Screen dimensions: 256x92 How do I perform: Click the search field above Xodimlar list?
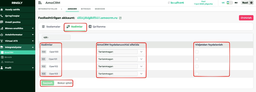point(56,37)
